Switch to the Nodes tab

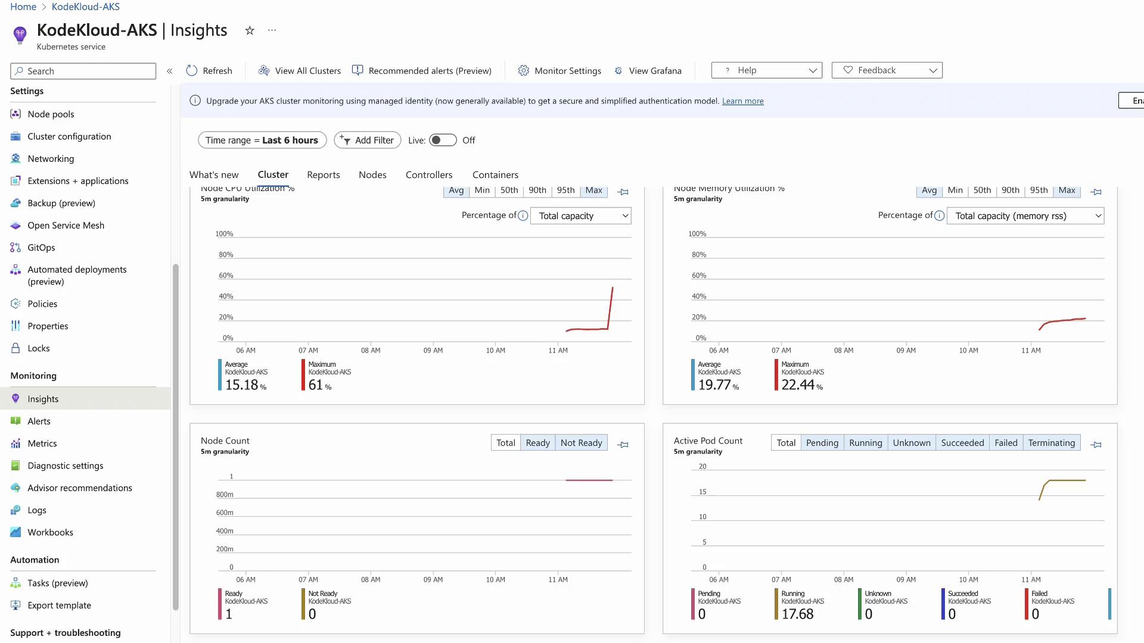point(372,174)
